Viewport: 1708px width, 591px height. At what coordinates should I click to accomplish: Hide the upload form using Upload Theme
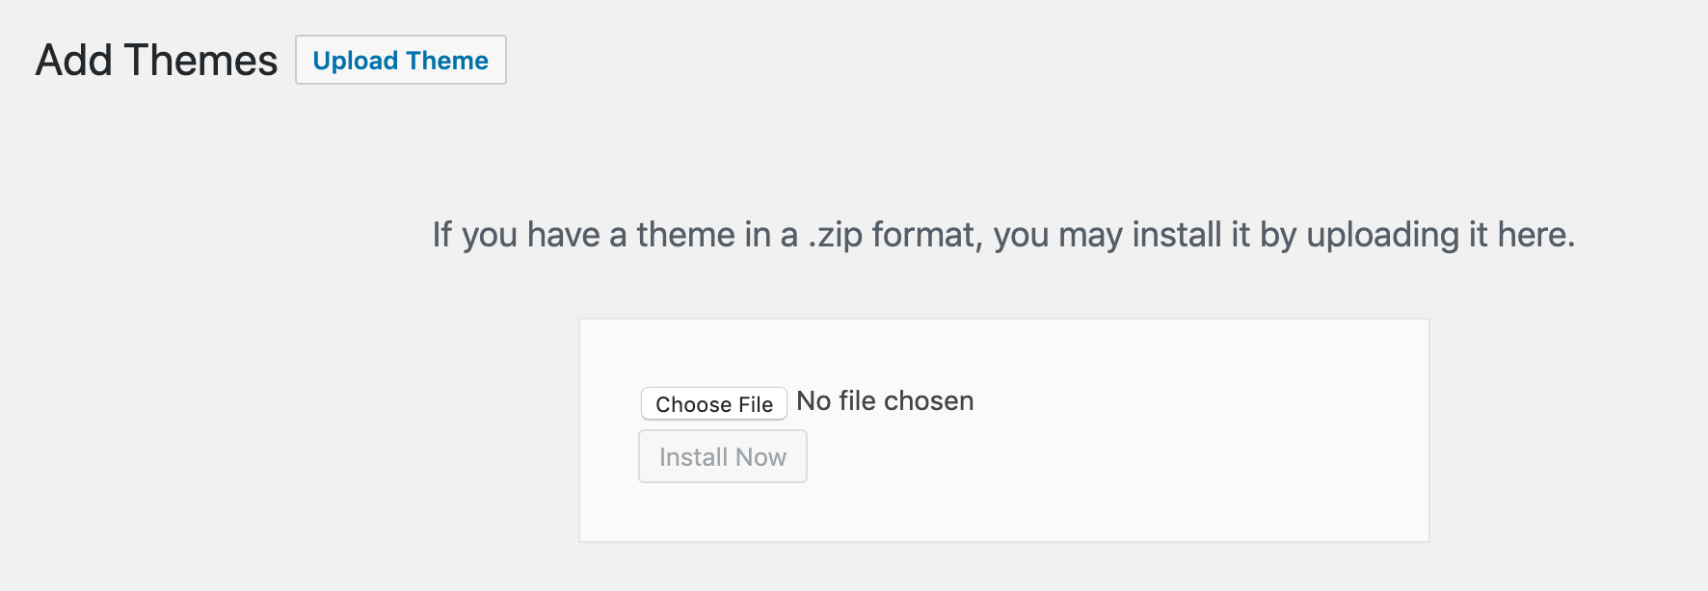[x=400, y=61]
